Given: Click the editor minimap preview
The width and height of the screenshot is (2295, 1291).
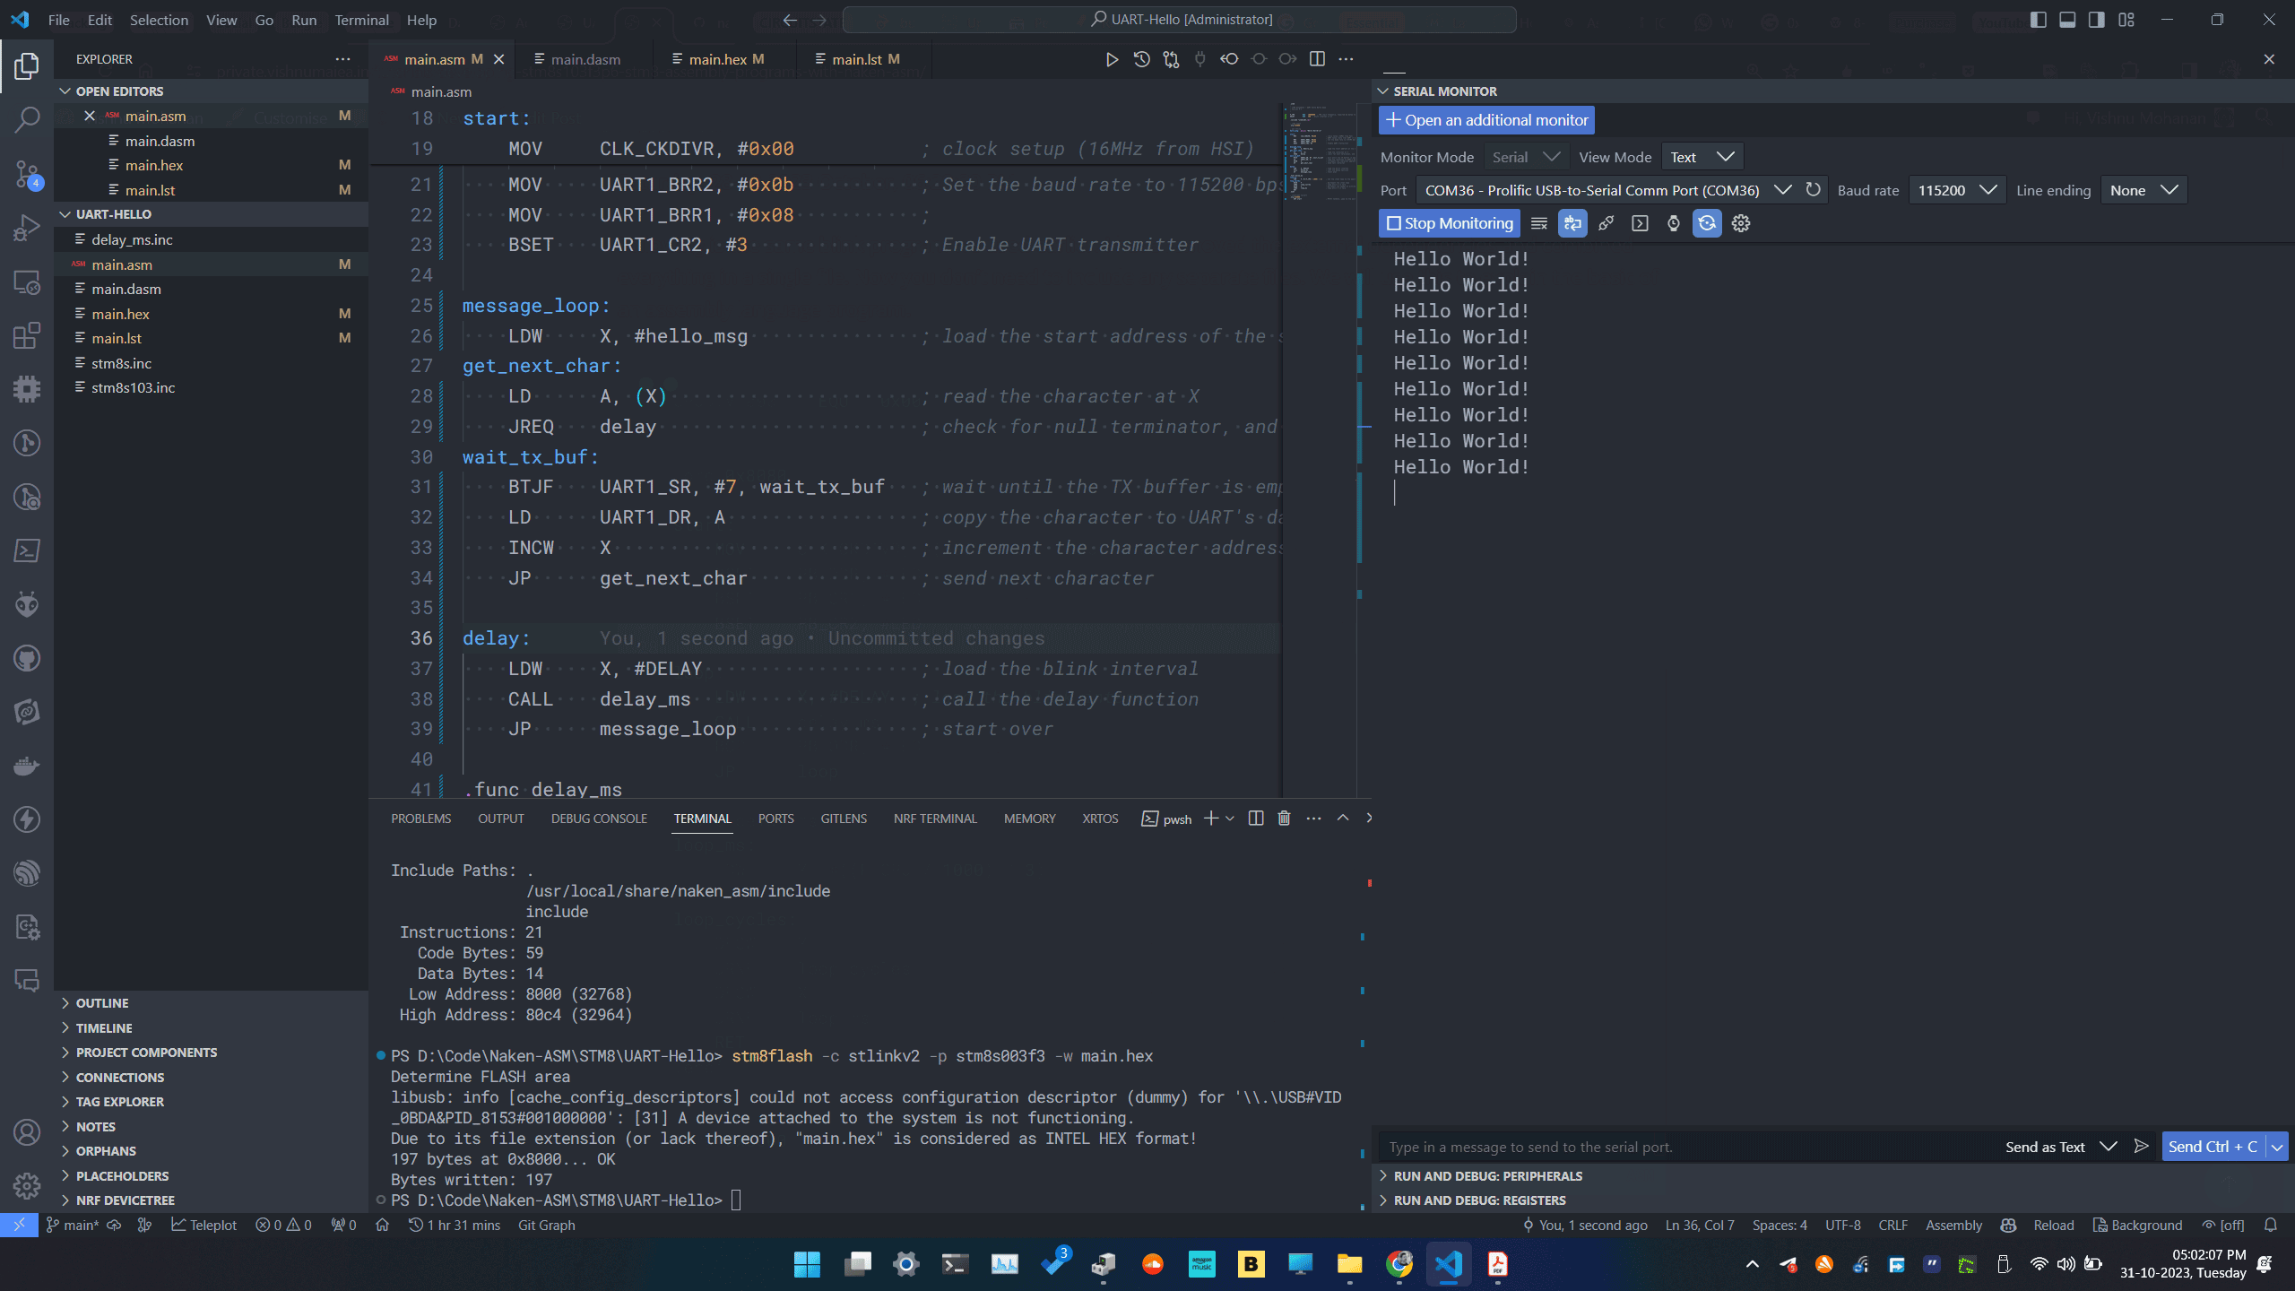Looking at the screenshot, I should coord(1319,152).
